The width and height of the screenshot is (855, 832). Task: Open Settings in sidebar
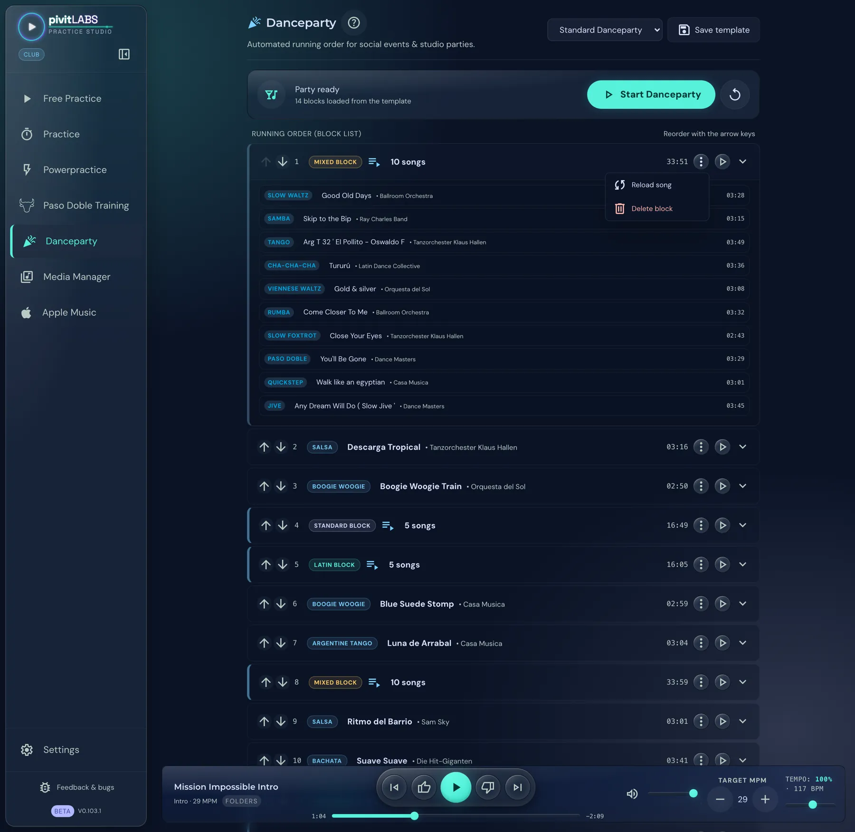[x=77, y=750]
